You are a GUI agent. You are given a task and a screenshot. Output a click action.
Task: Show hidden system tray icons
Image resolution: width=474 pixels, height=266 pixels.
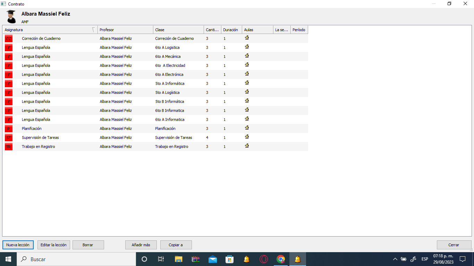click(395, 259)
